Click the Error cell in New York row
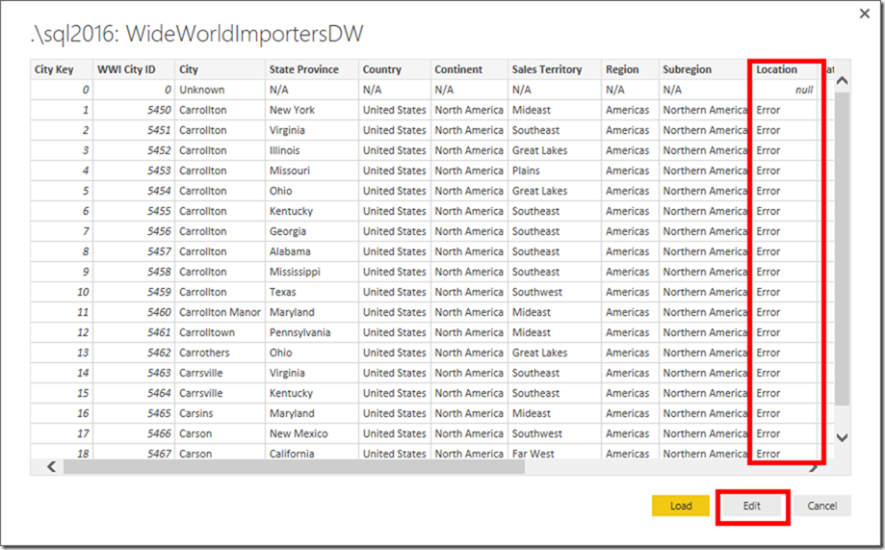The image size is (885, 550). 786,110
